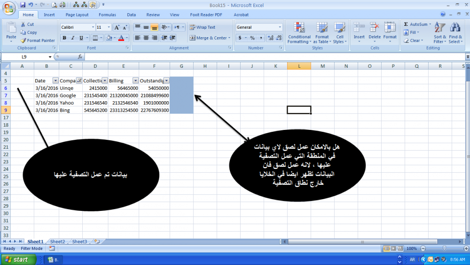Zoom out with minus button
The image size is (470, 265).
423,249
